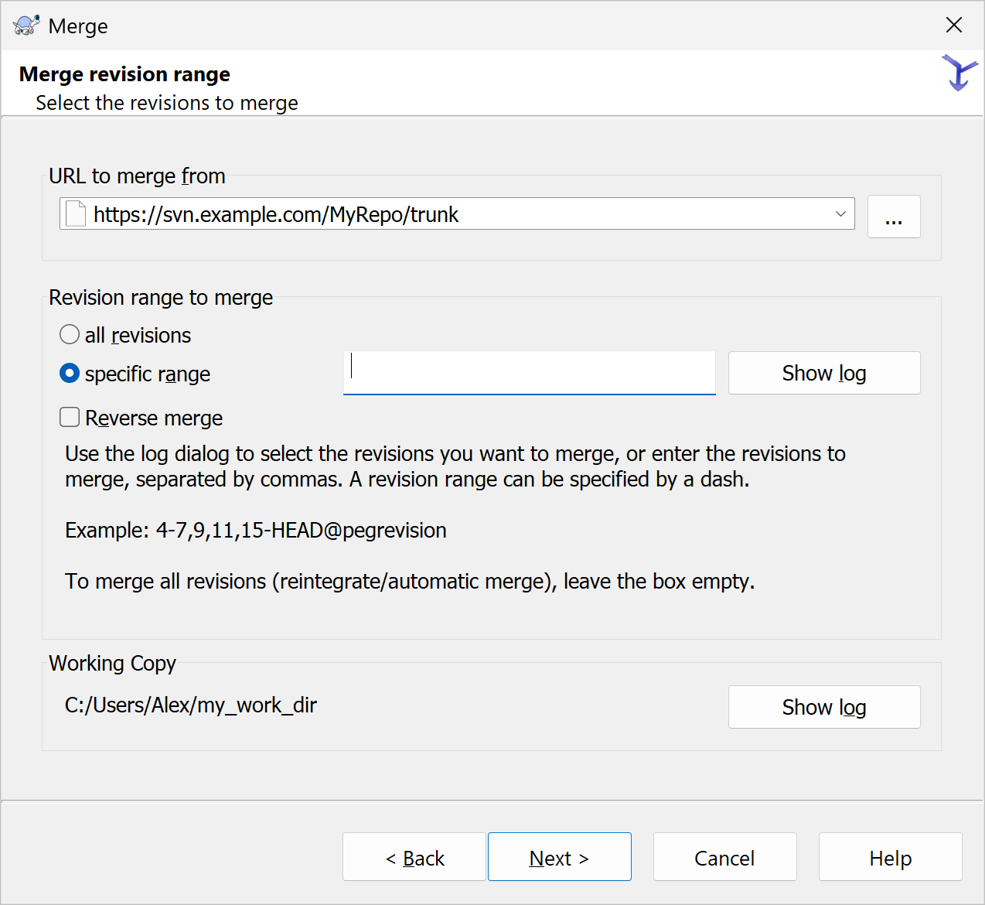The height and width of the screenshot is (905, 985).
Task: Click the 'URL to merge from' group label
Action: [x=137, y=176]
